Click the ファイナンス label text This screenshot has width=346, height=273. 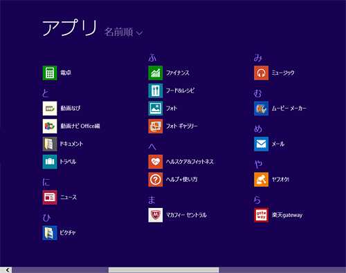click(178, 73)
